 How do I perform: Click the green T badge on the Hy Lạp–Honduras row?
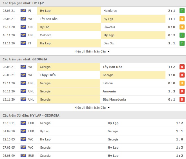[182, 11]
